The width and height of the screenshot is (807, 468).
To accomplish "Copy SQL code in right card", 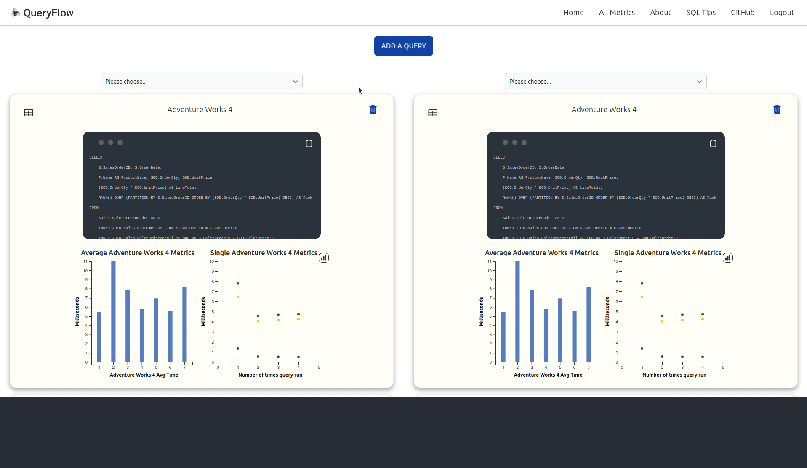I will [x=713, y=143].
